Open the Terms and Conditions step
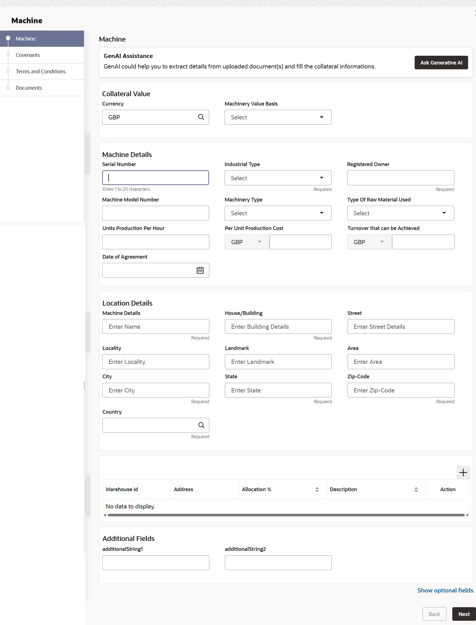Viewport: 476px width, 625px height. (x=42, y=71)
